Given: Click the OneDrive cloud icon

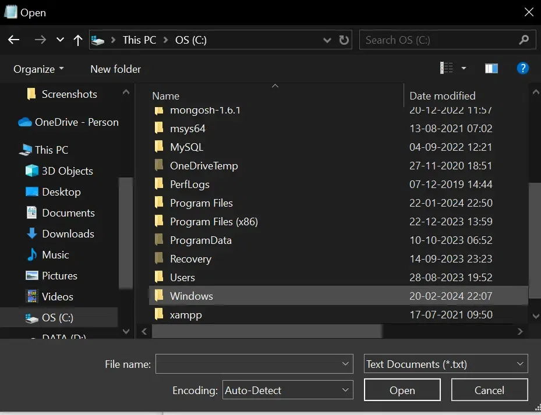Looking at the screenshot, I should coord(25,122).
